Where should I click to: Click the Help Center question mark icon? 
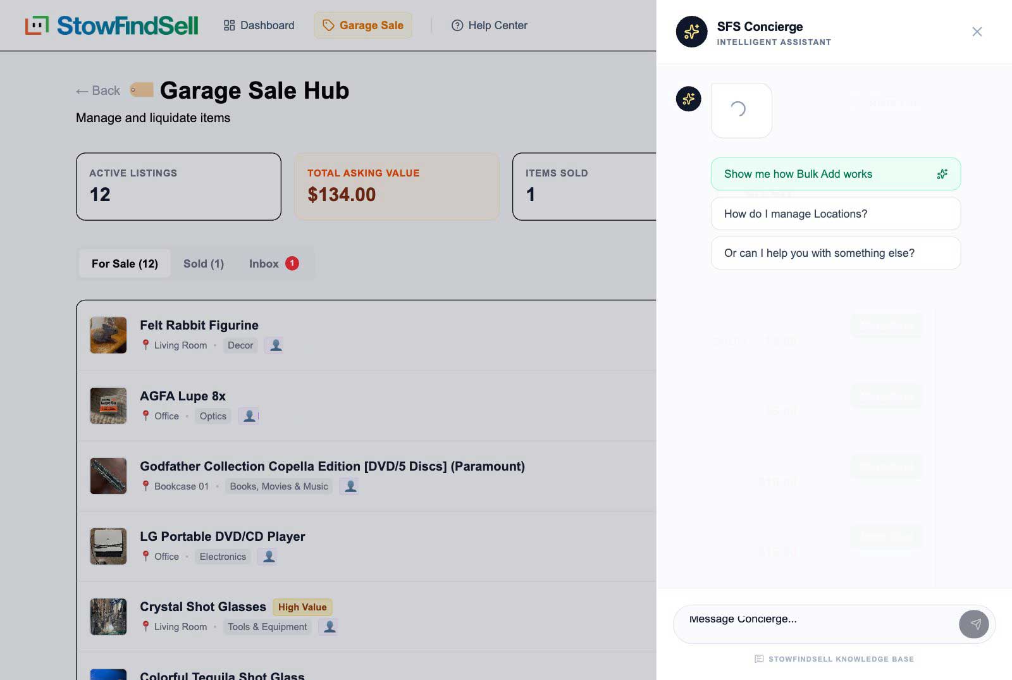(x=457, y=25)
